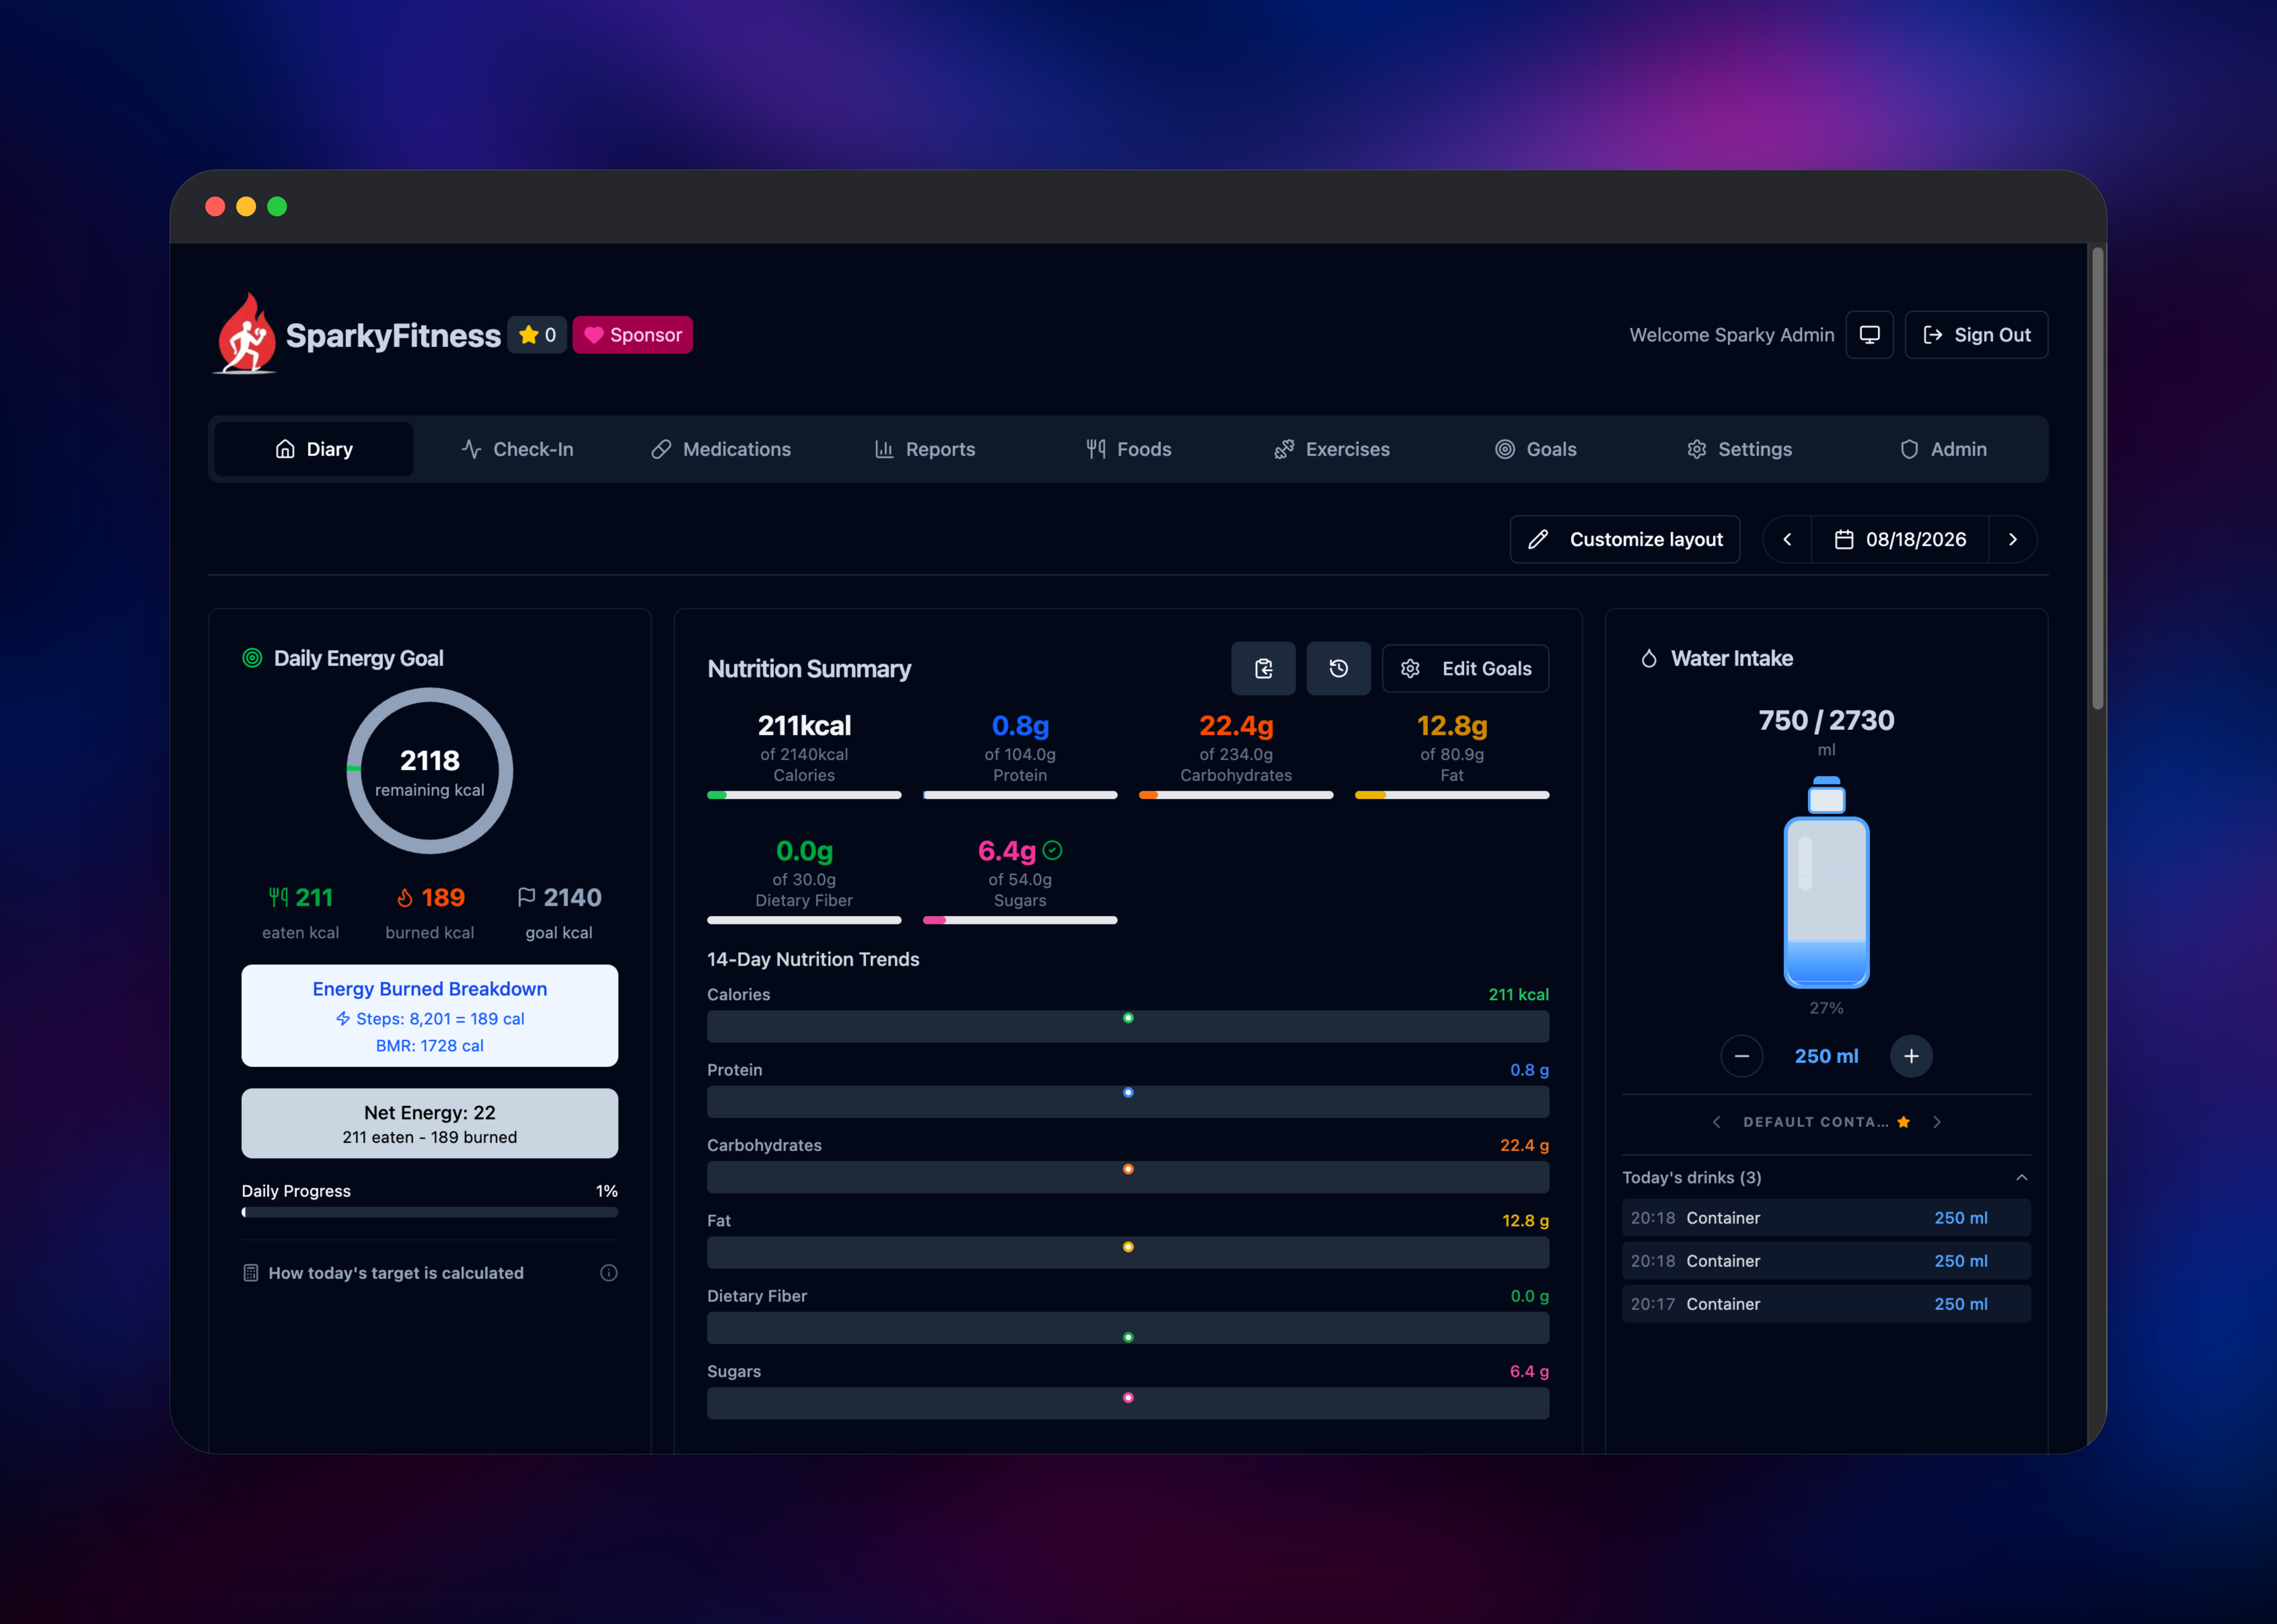Navigate to the Goals tab

point(1536,449)
